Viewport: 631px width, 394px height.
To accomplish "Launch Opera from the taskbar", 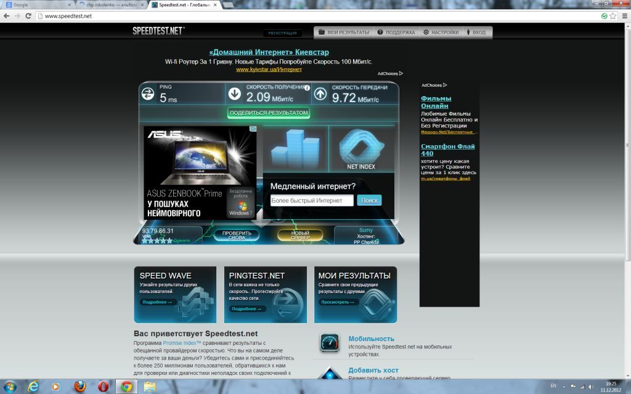I will (104, 387).
